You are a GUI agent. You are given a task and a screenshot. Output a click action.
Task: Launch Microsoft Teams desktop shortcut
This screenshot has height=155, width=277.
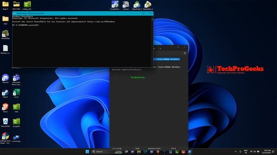tap(16, 80)
